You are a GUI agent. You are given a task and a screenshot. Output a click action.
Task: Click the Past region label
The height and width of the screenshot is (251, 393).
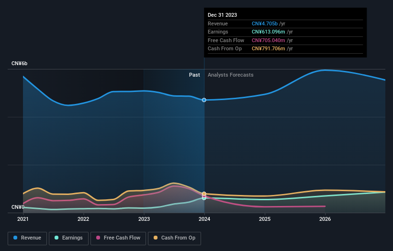click(x=194, y=75)
